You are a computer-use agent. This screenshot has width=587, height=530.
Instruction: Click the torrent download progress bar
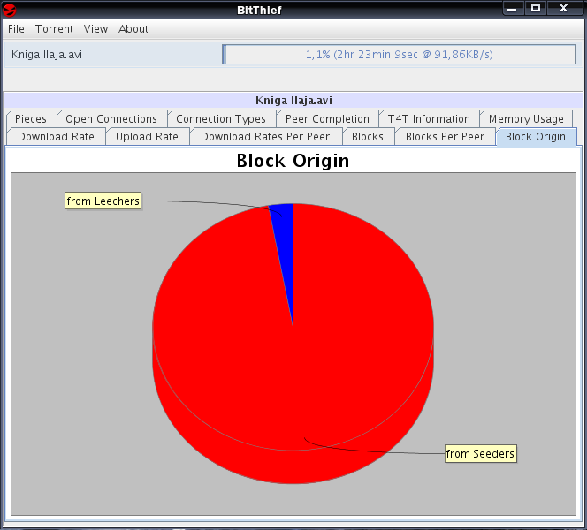(399, 55)
